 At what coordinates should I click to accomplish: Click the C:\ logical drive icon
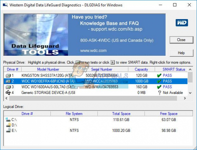click(x=8, y=119)
